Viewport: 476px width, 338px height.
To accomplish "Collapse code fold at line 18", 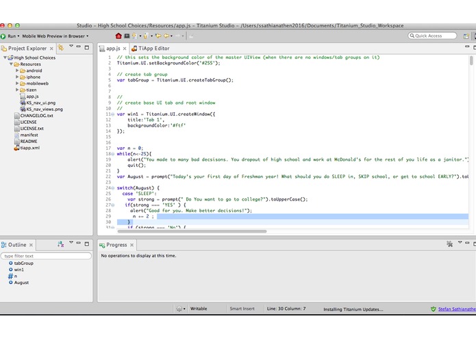I will pos(113,154).
